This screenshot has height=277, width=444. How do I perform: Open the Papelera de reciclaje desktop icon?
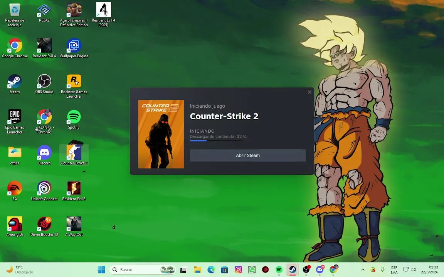(x=15, y=15)
